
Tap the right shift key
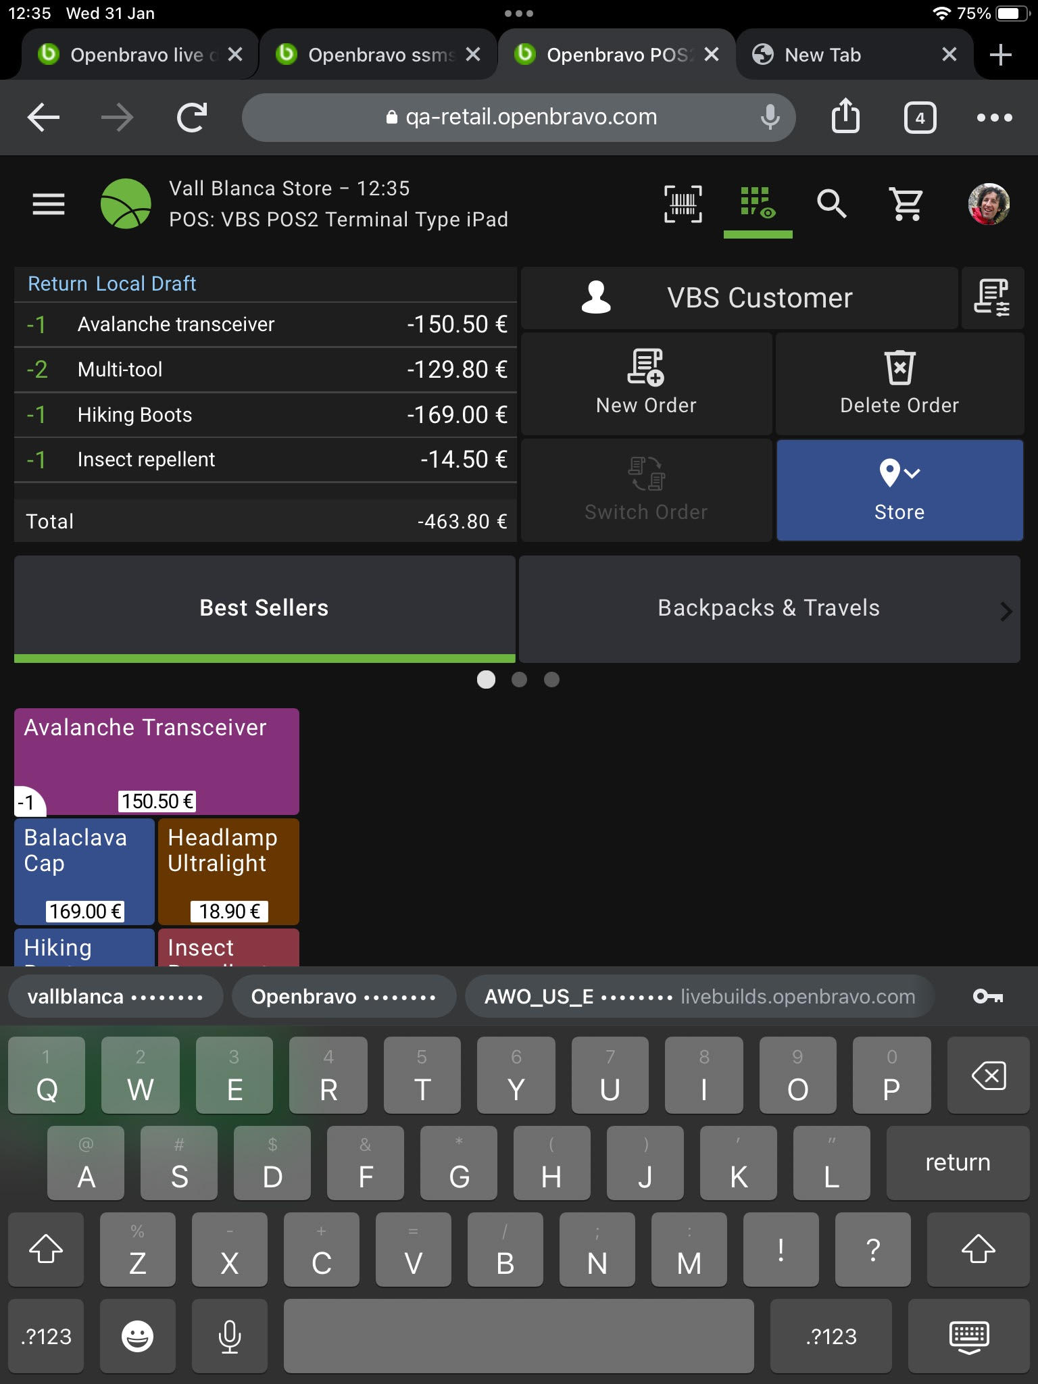coord(978,1250)
